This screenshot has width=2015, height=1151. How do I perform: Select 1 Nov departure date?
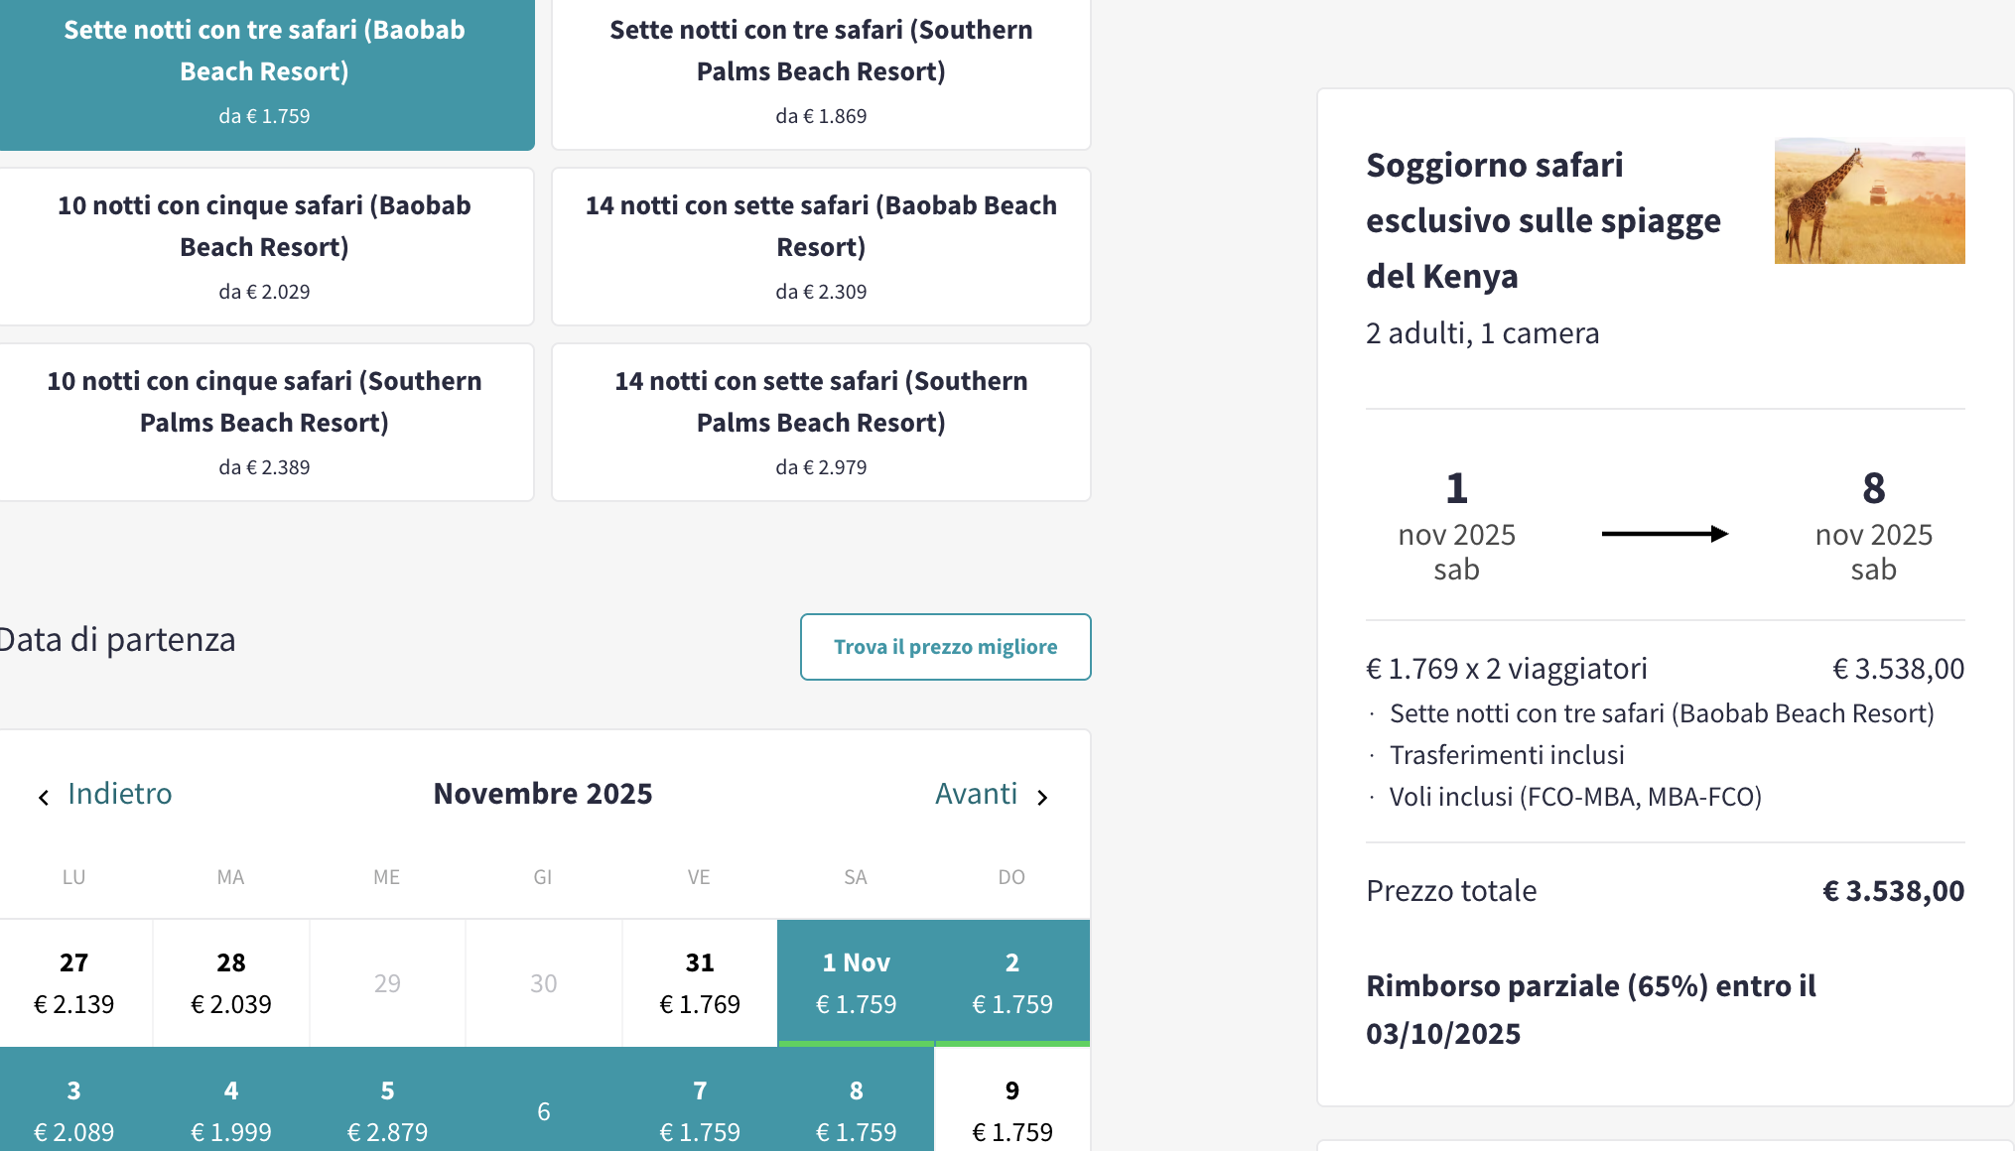coord(856,982)
